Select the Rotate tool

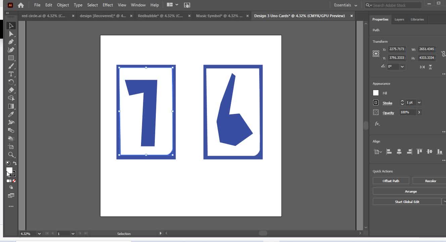(11, 82)
